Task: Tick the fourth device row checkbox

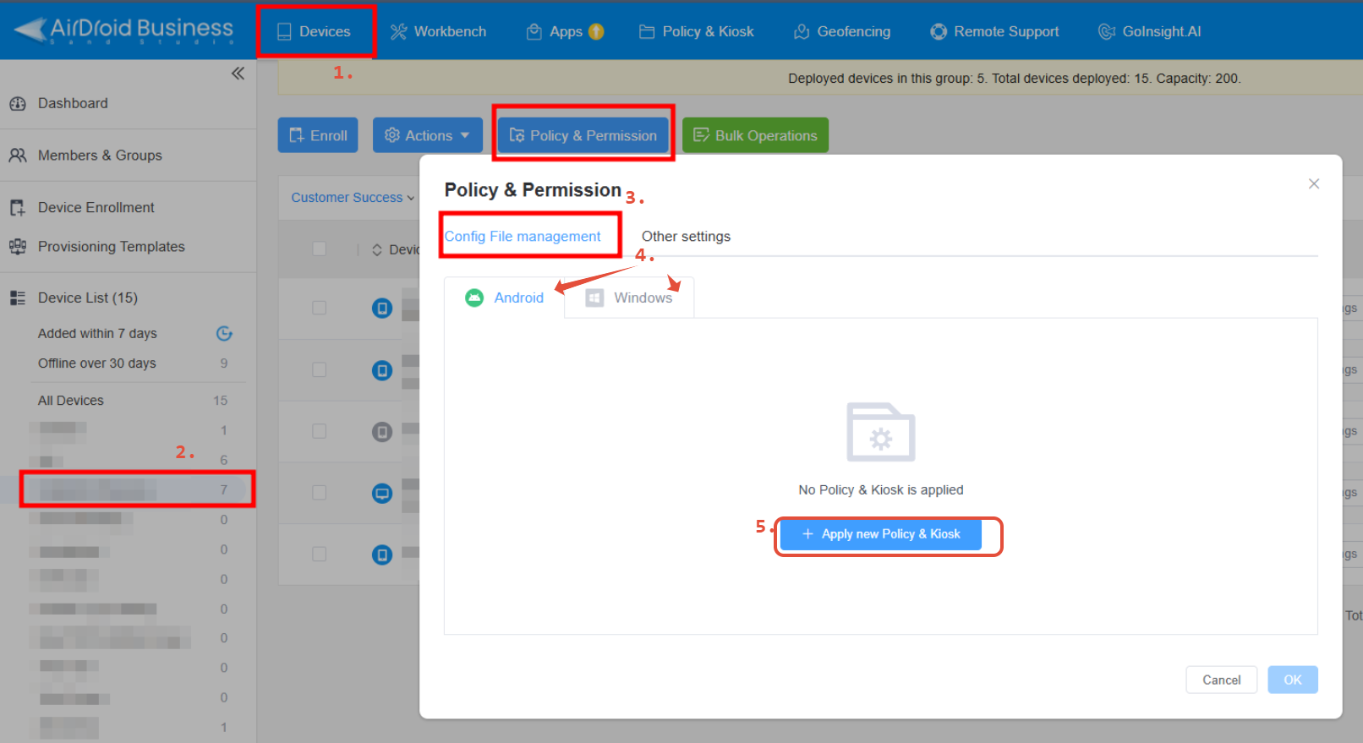Action: [x=320, y=492]
